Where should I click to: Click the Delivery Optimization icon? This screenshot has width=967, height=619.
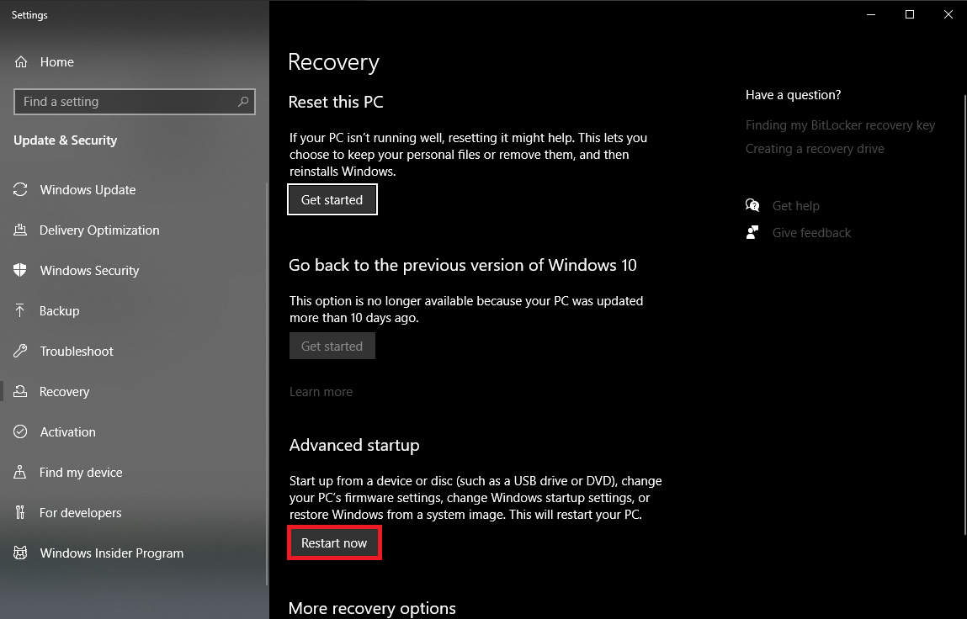21,230
